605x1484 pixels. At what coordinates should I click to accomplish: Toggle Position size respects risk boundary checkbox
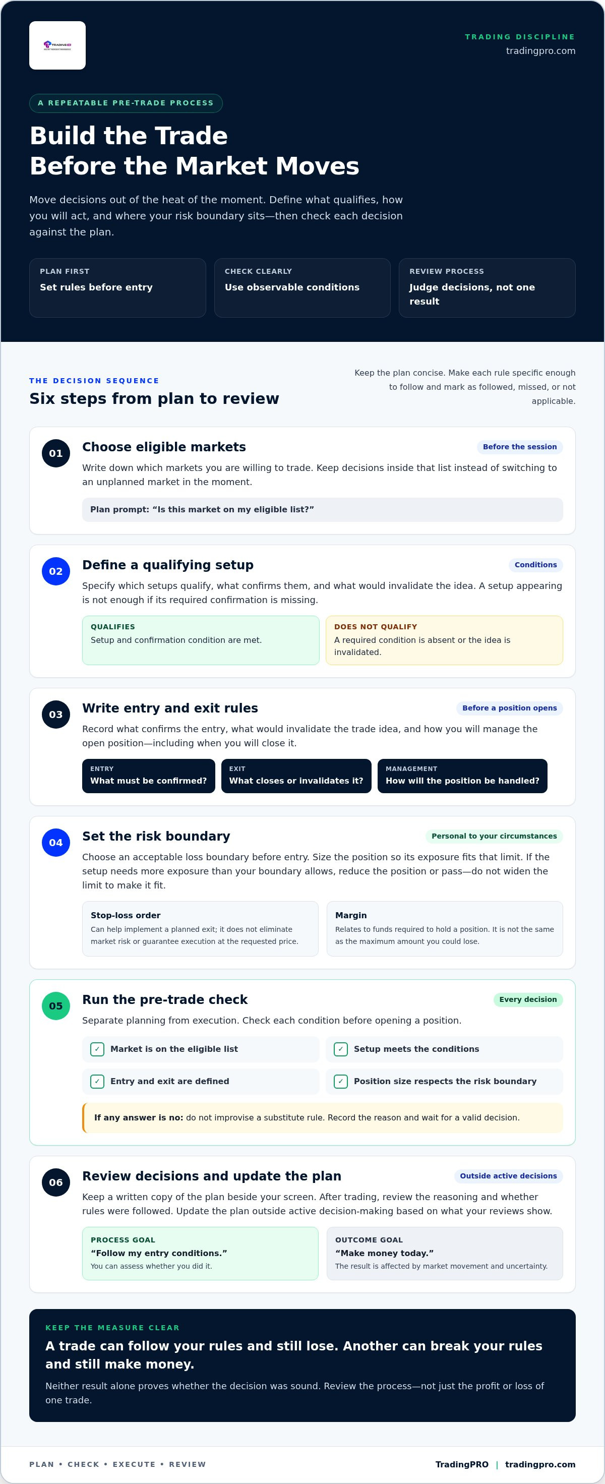340,1082
